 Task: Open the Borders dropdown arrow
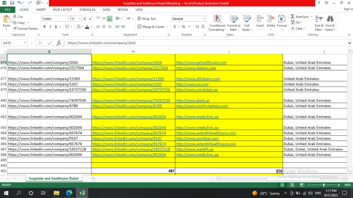pos(71,27)
